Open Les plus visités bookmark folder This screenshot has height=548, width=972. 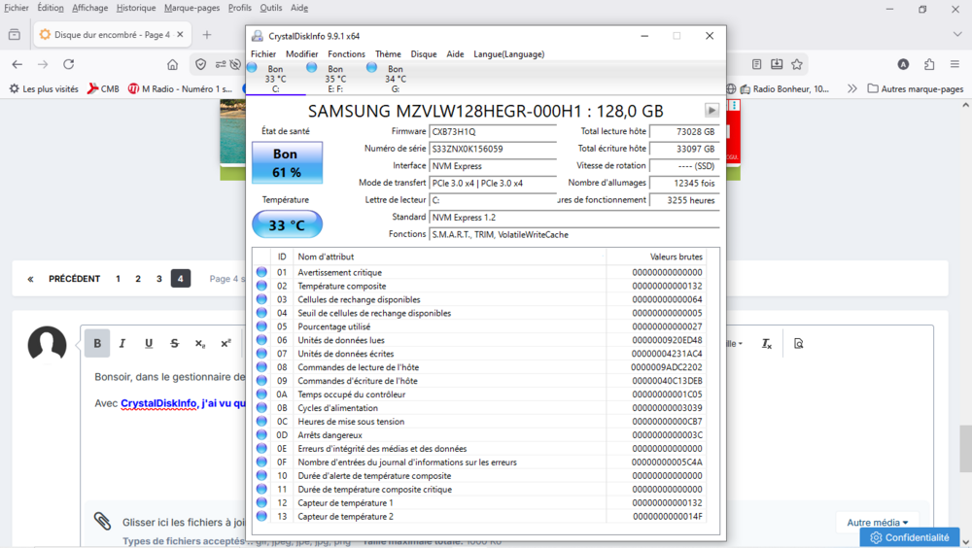(44, 88)
